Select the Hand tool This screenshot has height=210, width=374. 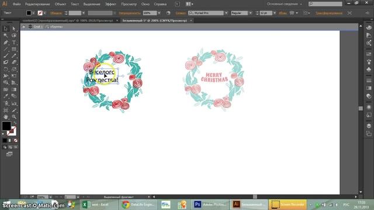tap(6, 117)
